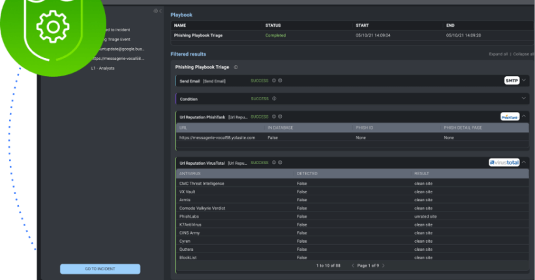Click ANTIVIRUS column header

click(x=190, y=174)
